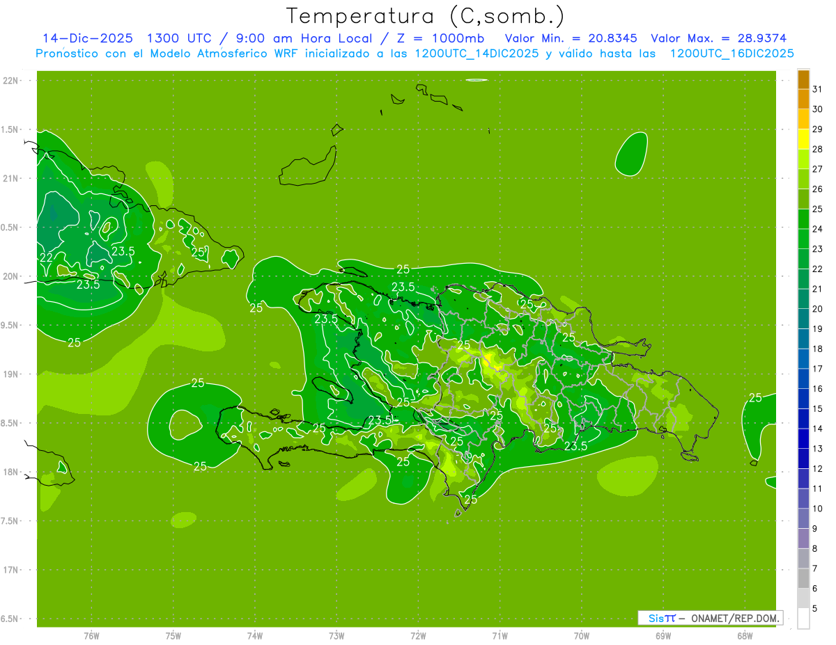Click the '31' color bar scale label

tap(818, 89)
